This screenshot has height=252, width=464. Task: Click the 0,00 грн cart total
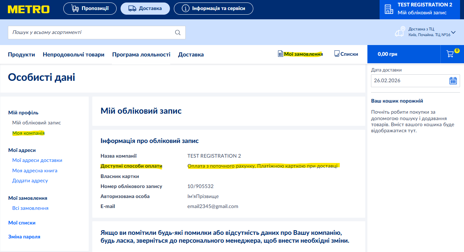click(387, 54)
